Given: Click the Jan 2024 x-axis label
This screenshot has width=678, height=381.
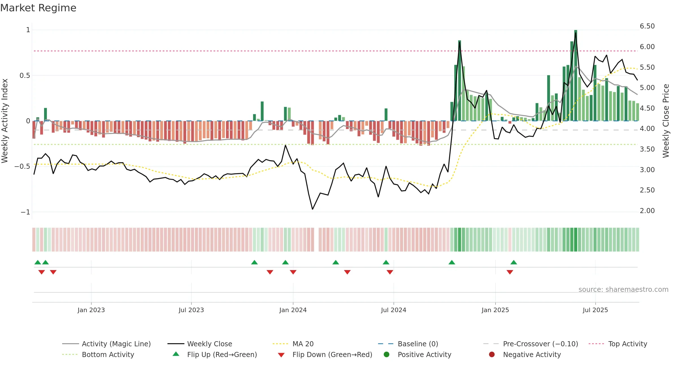Looking at the screenshot, I should click(x=293, y=310).
